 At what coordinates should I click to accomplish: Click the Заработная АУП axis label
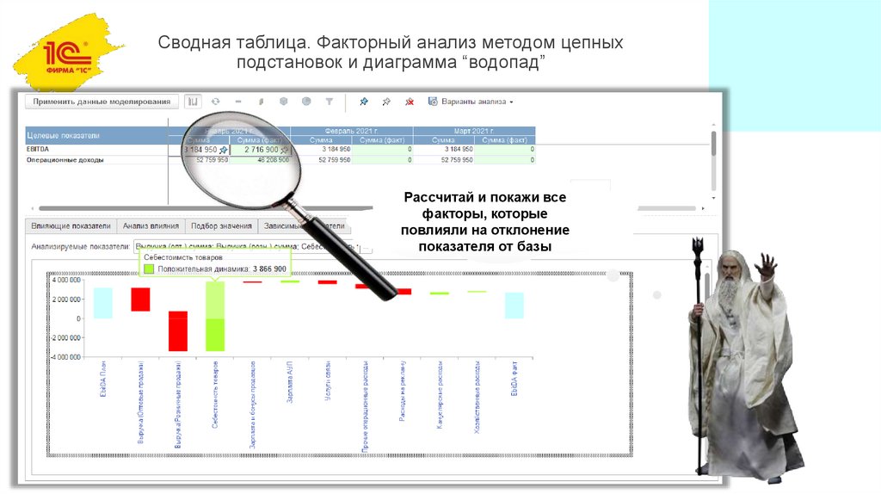(x=290, y=382)
